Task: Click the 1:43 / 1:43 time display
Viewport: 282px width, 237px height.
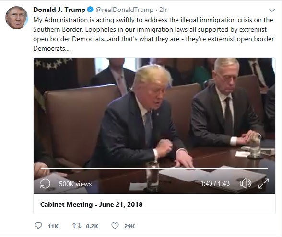Action: (x=215, y=183)
